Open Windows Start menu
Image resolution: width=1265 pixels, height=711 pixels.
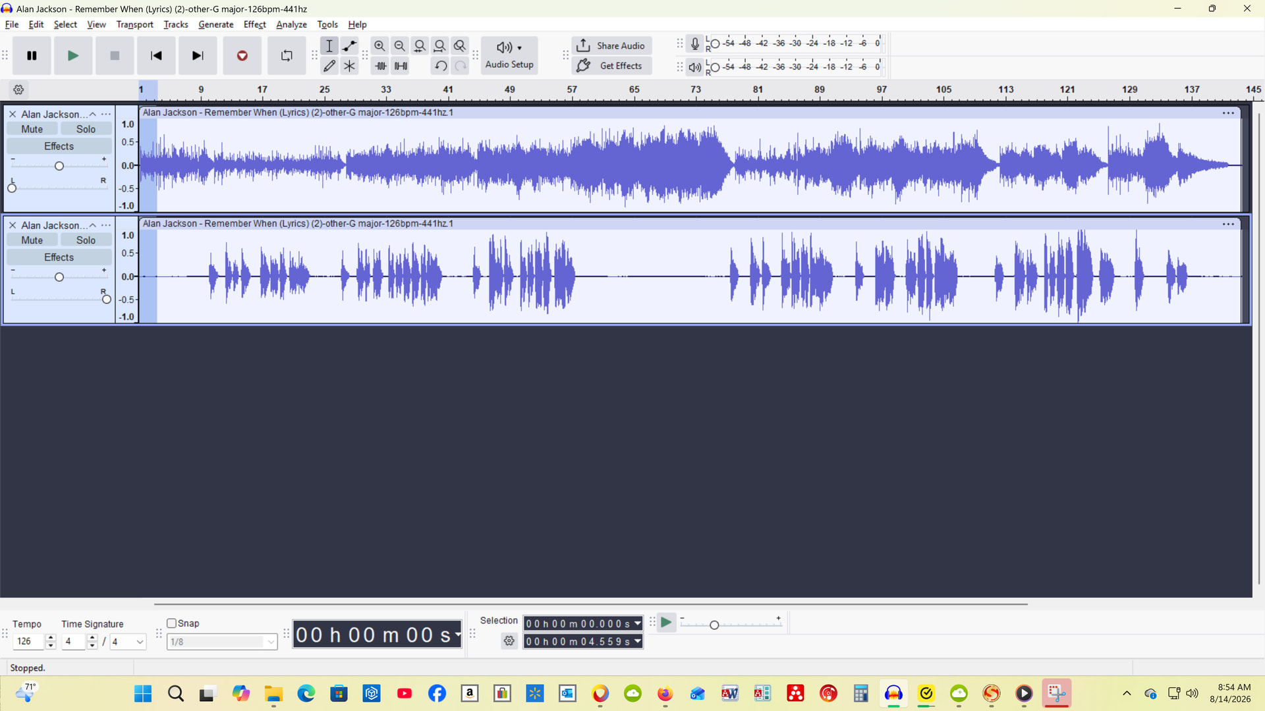143,693
